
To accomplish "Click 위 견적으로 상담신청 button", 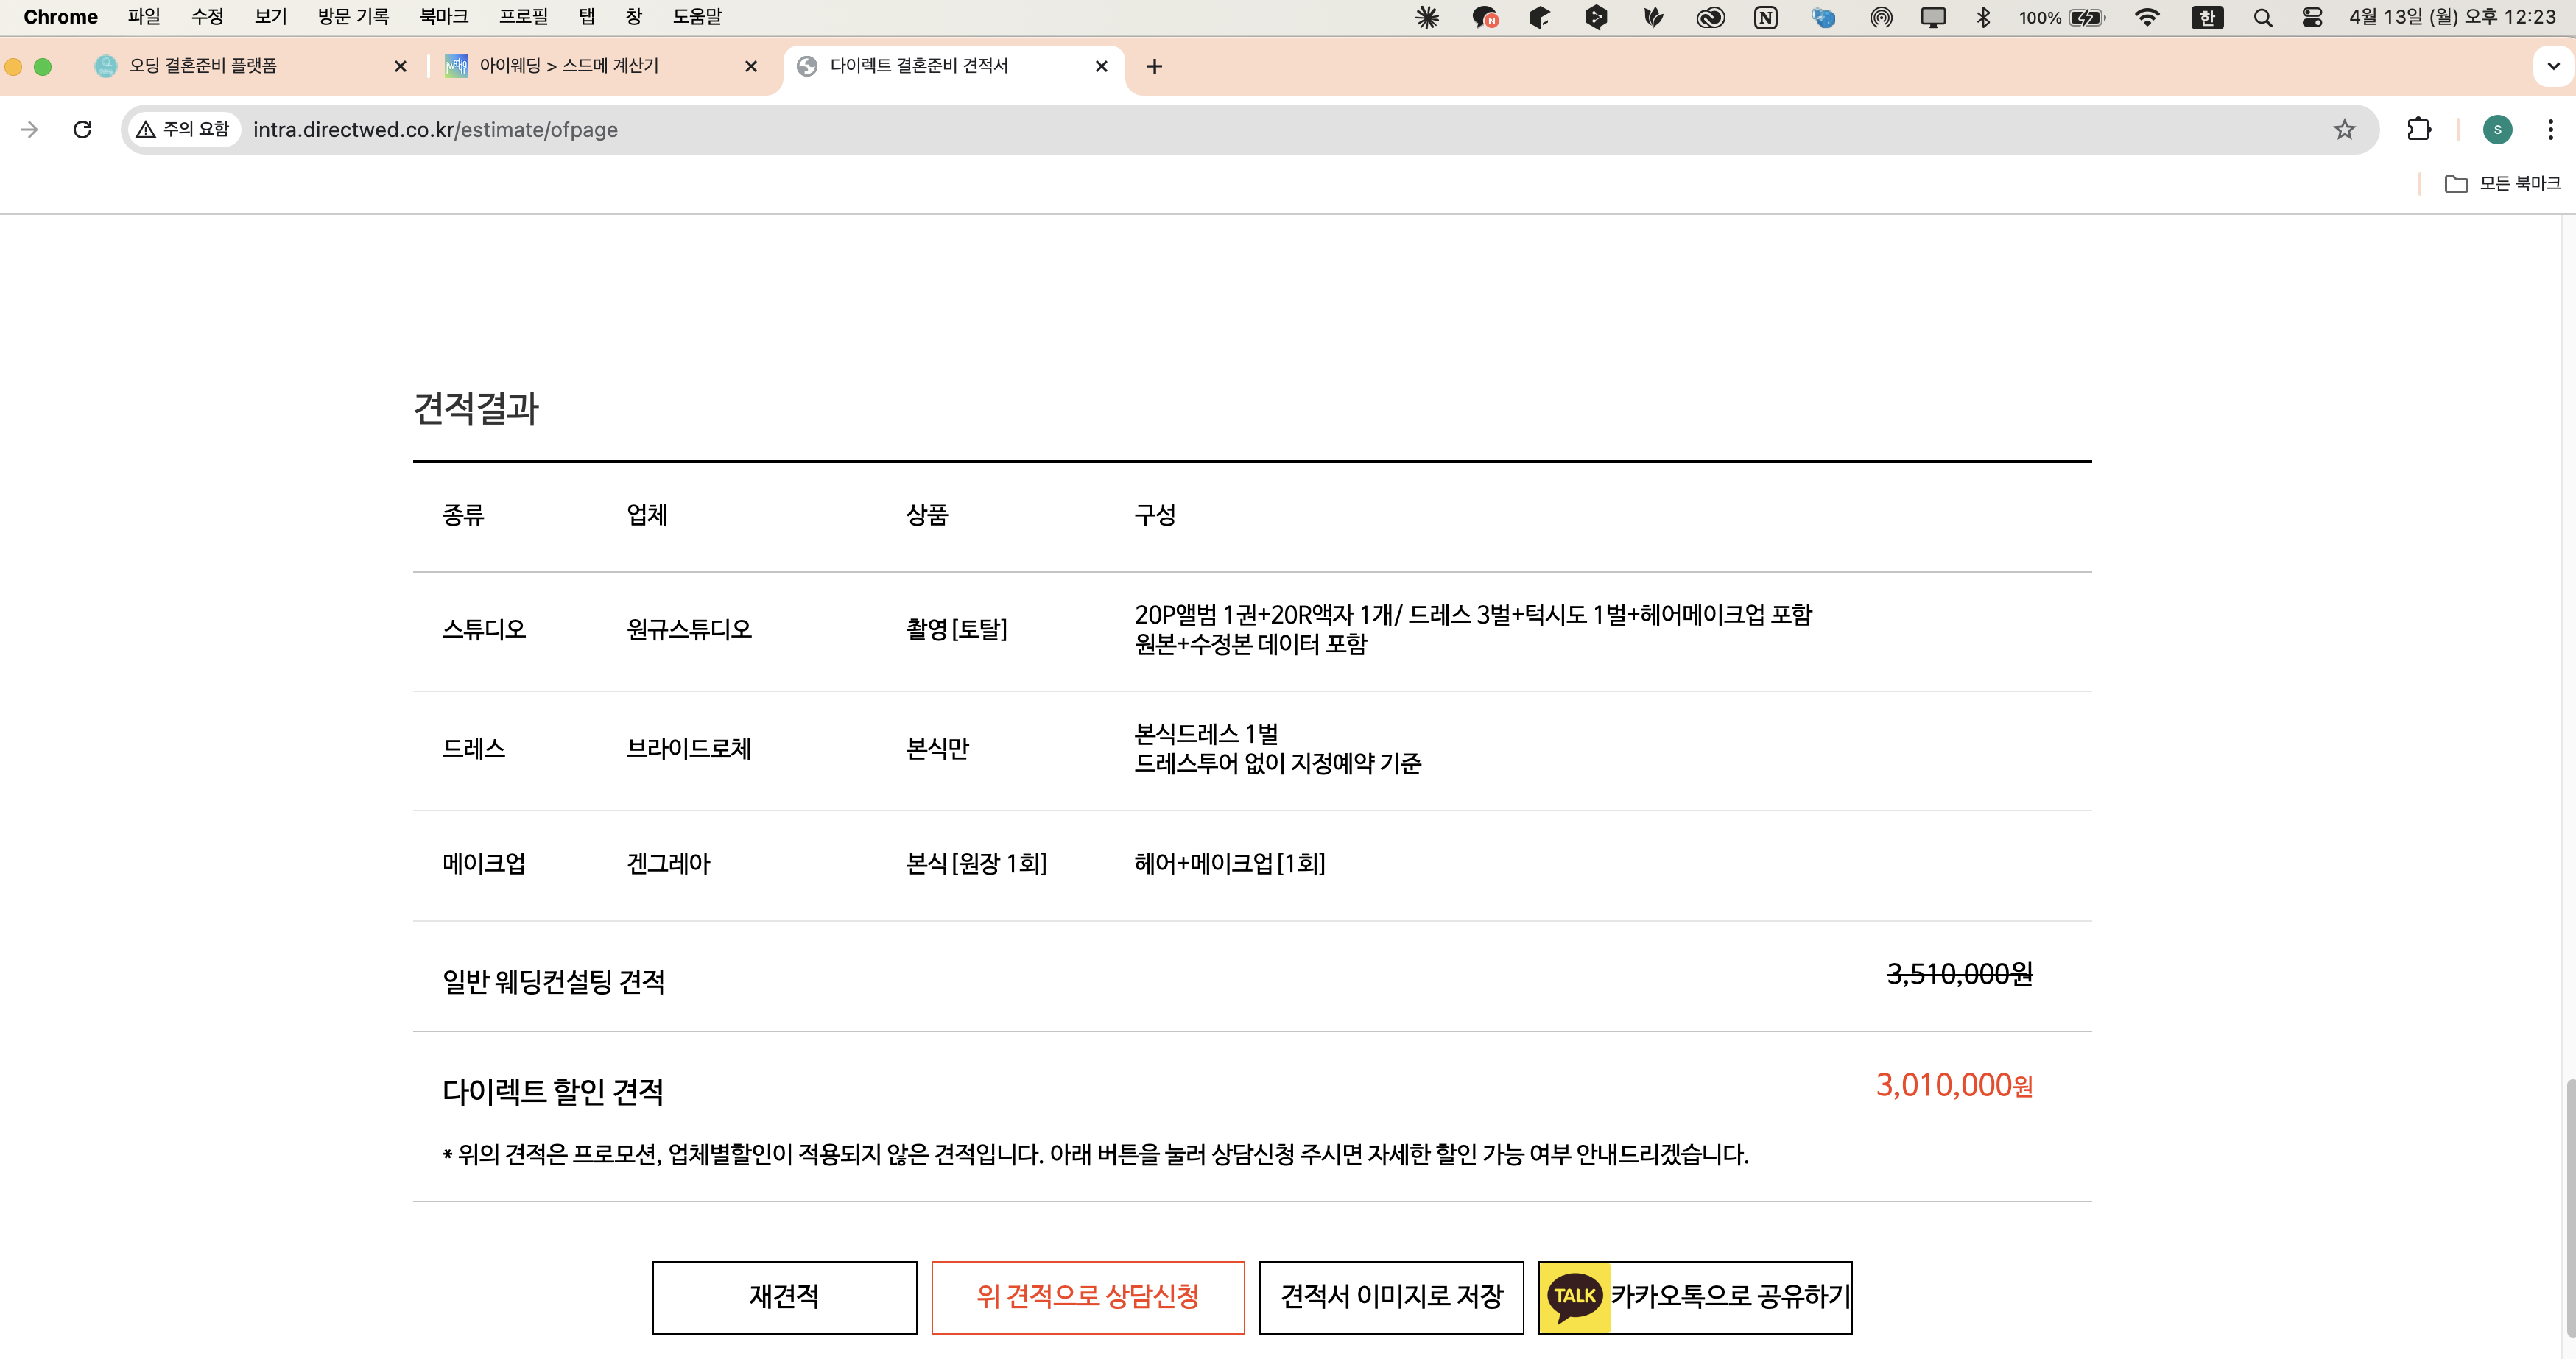I will click(x=1088, y=1297).
